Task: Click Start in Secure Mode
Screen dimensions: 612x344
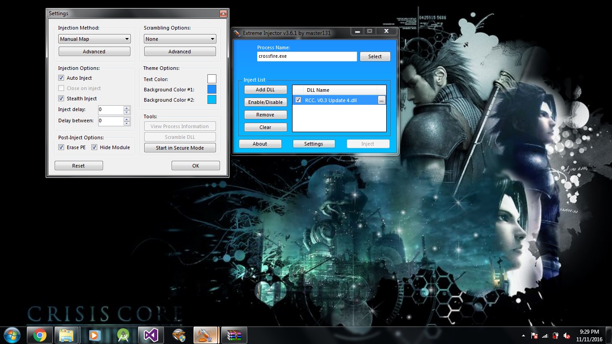Action: pyautogui.click(x=180, y=148)
